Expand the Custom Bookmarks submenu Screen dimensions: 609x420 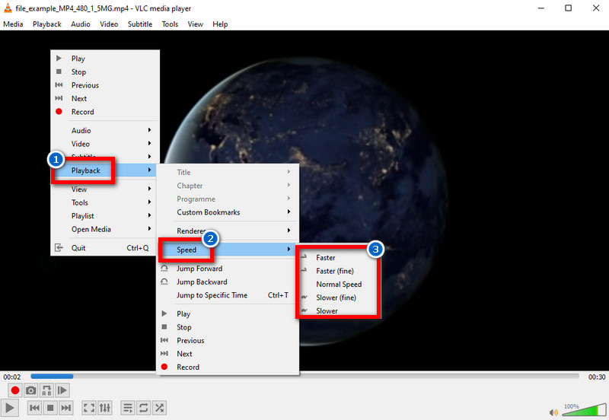click(228, 212)
